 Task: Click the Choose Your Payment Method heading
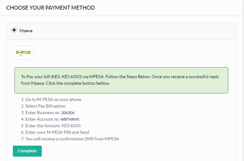point(51,8)
